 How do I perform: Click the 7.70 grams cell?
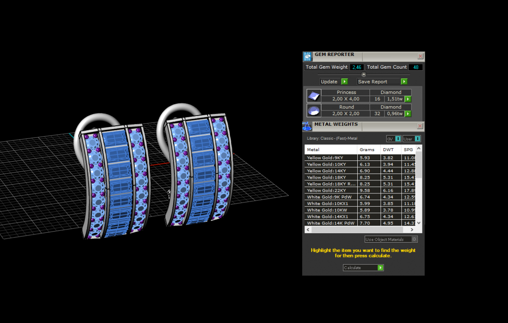click(x=369, y=223)
